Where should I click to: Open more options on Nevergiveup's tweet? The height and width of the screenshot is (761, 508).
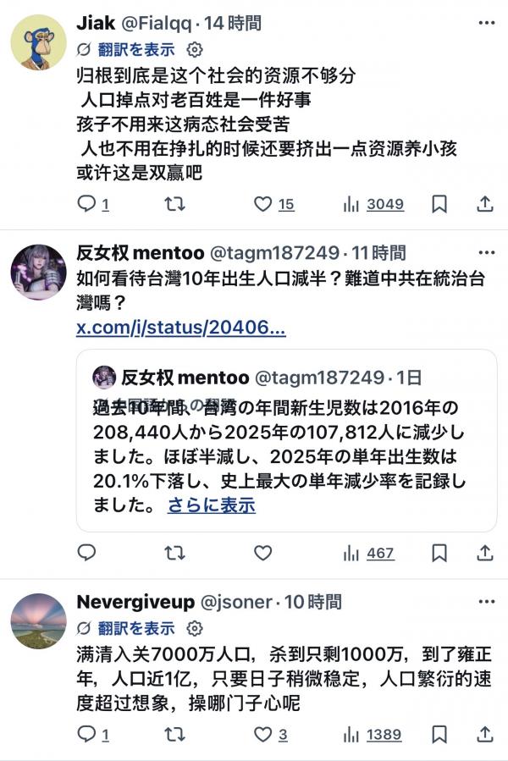(486, 601)
